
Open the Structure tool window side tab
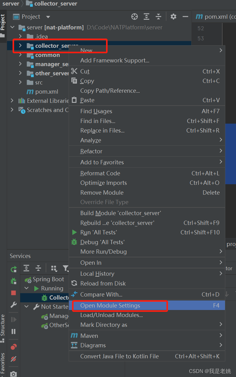tap(3, 328)
